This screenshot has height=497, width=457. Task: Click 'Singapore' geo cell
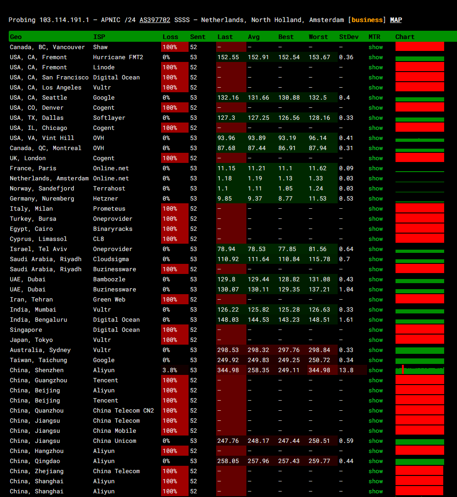click(26, 330)
